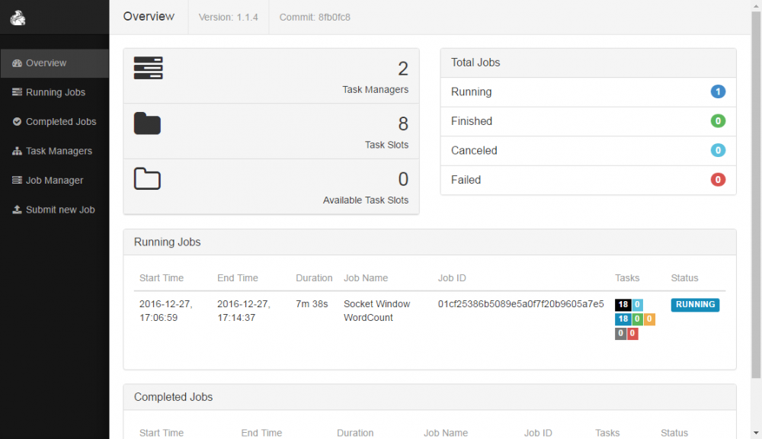Viewport: 762px width, 439px height.
Task: Click the Task Managers stacked-list icon
Action: tap(148, 68)
